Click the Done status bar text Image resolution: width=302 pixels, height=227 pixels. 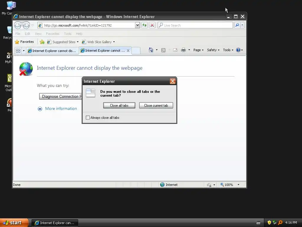[x=17, y=185]
